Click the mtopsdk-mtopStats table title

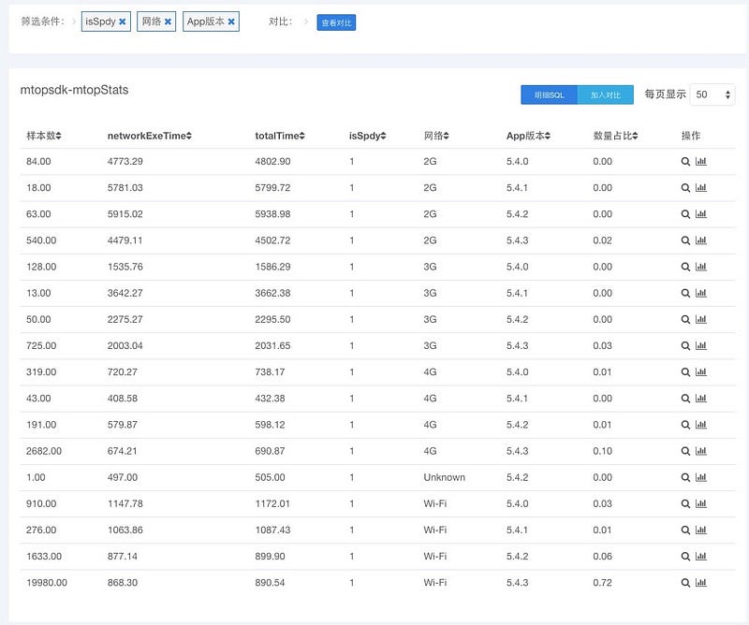(75, 90)
